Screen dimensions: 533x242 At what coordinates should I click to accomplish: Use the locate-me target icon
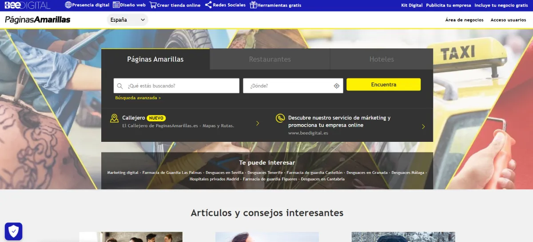(x=336, y=86)
